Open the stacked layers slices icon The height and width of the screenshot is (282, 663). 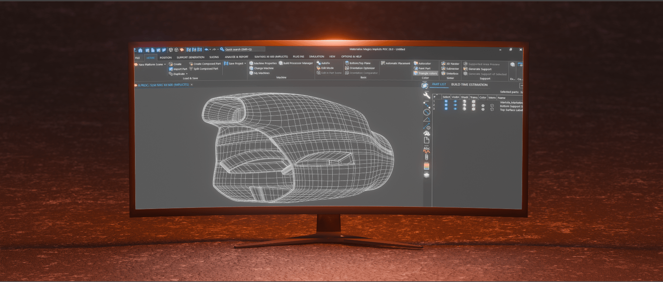pyautogui.click(x=427, y=175)
